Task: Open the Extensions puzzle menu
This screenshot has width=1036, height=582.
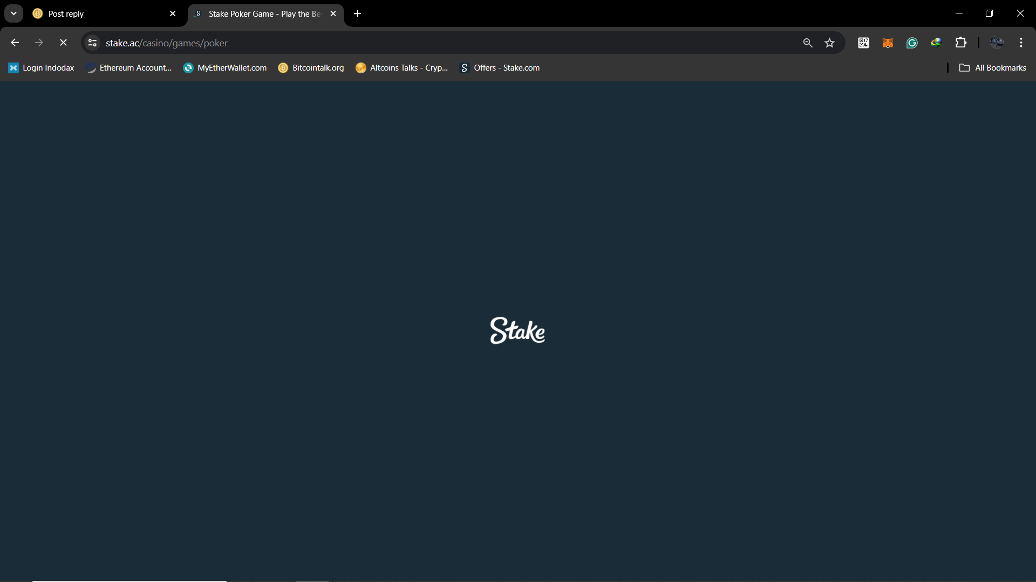Action: tap(961, 43)
